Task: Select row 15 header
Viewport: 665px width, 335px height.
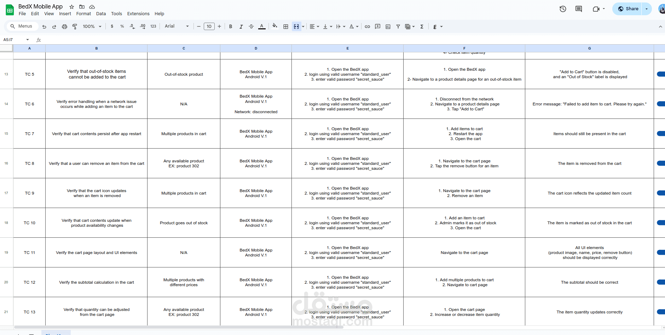Action: pyautogui.click(x=6, y=134)
